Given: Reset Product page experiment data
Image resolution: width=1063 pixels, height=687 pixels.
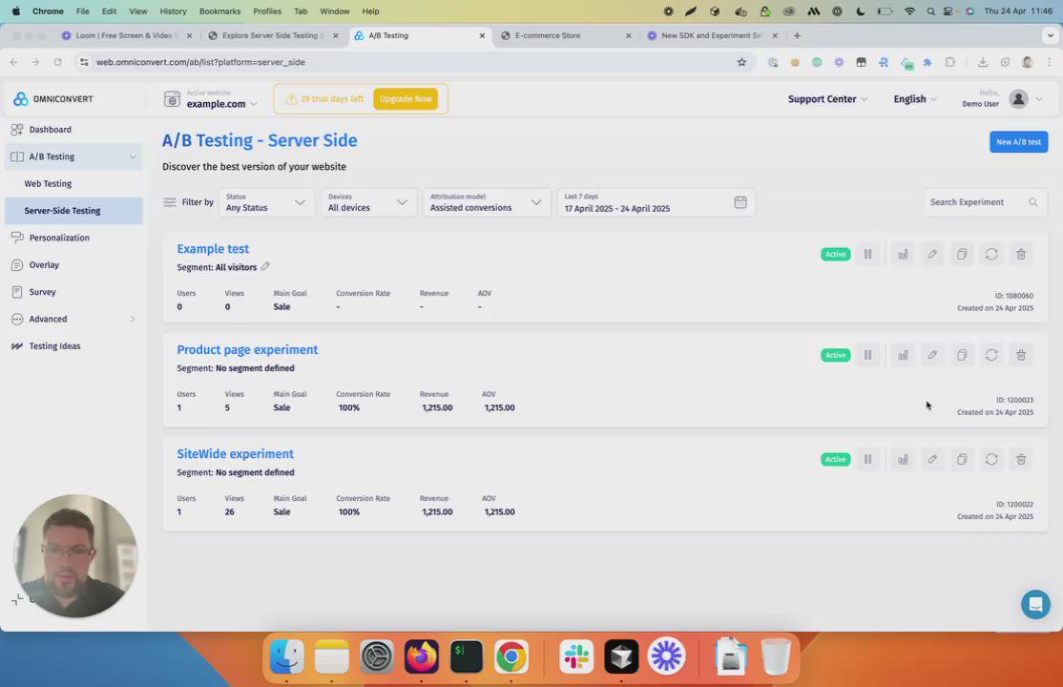Looking at the screenshot, I should (991, 355).
